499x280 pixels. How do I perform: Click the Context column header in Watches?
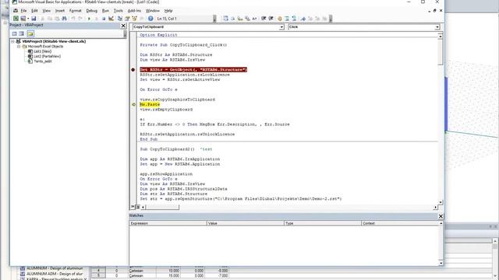[x=400, y=223]
